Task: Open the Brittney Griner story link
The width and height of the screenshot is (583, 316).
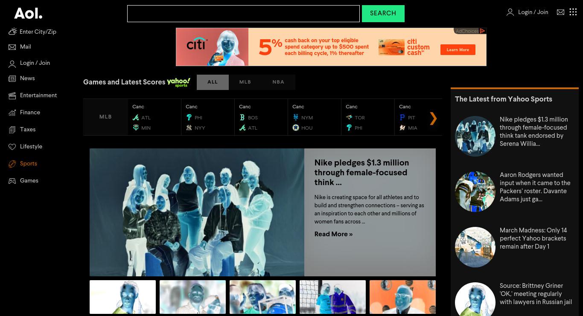Action: coord(536,294)
